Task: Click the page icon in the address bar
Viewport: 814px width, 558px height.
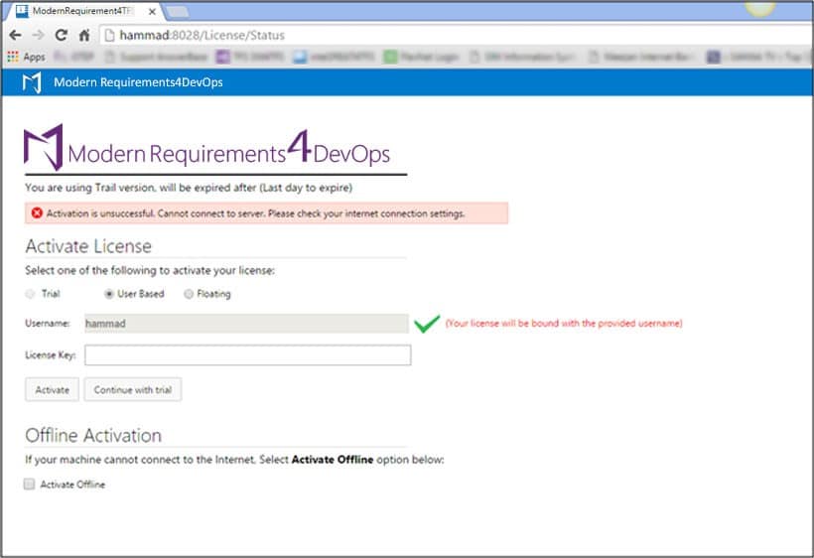Action: pos(109,36)
